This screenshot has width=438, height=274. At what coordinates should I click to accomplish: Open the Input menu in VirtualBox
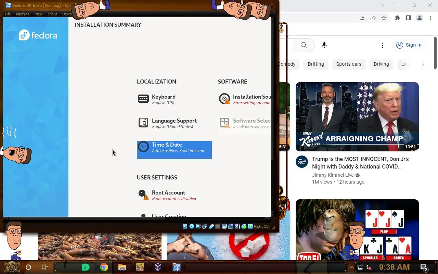pos(52,14)
